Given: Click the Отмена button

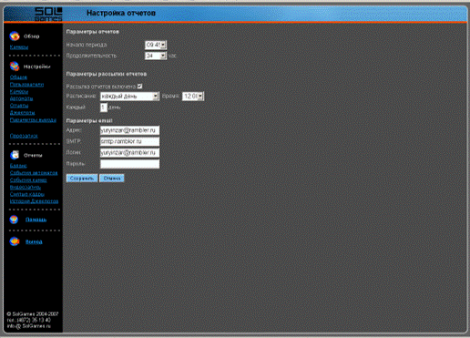Looking at the screenshot, I should pos(112,179).
